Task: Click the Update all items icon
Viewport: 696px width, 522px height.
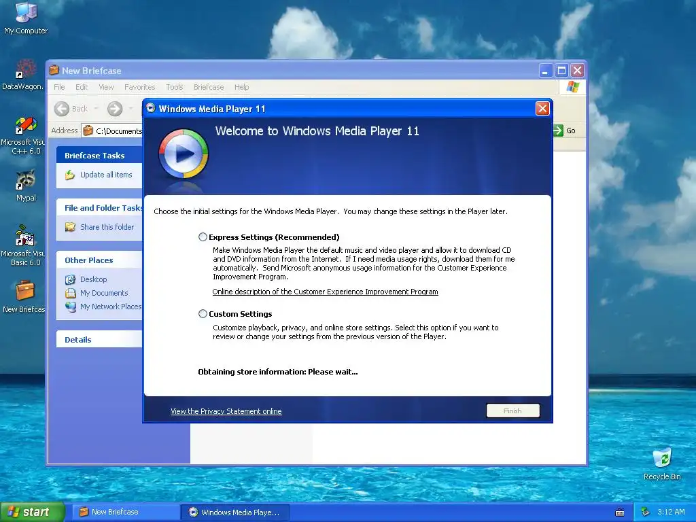Action: [70, 175]
